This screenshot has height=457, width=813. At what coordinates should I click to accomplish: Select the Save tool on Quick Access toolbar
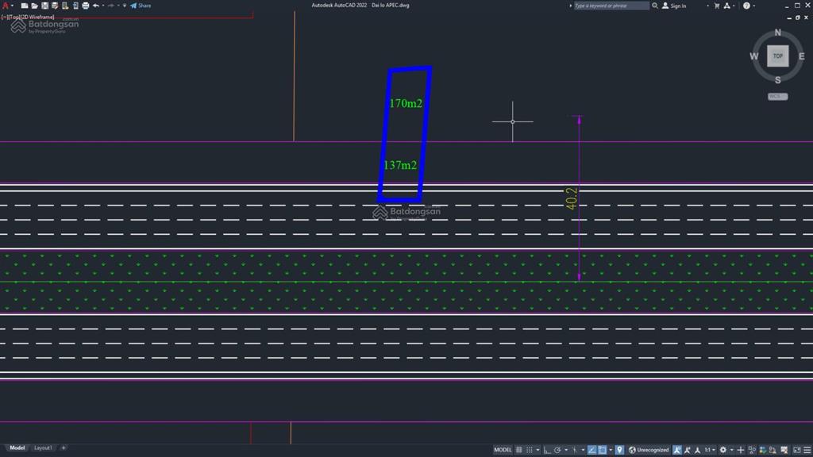coord(45,5)
